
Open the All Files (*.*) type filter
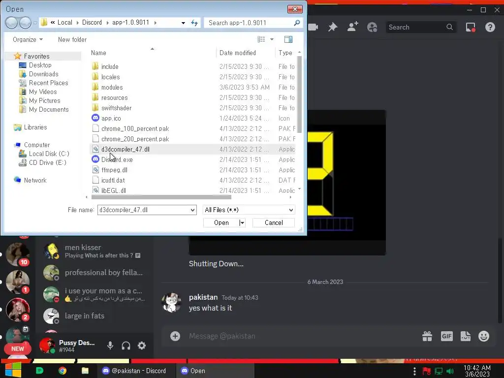(249, 210)
